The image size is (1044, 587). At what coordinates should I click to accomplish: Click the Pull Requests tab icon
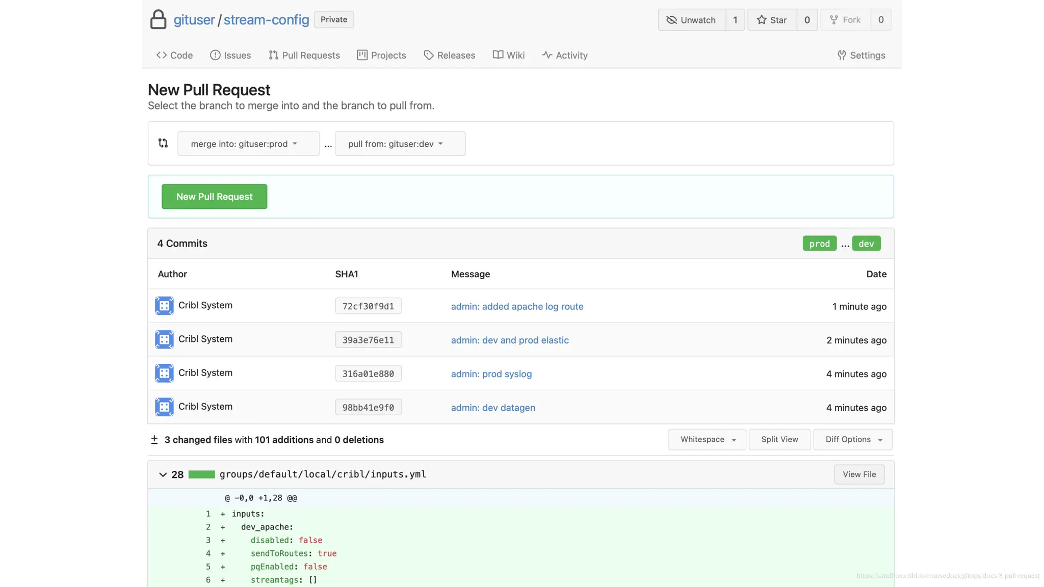[x=273, y=55]
